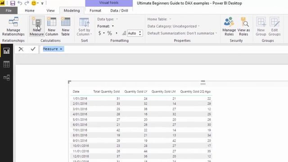Sort by Quantity Sold LY column header
The width and height of the screenshot is (288, 162).
(x=136, y=91)
